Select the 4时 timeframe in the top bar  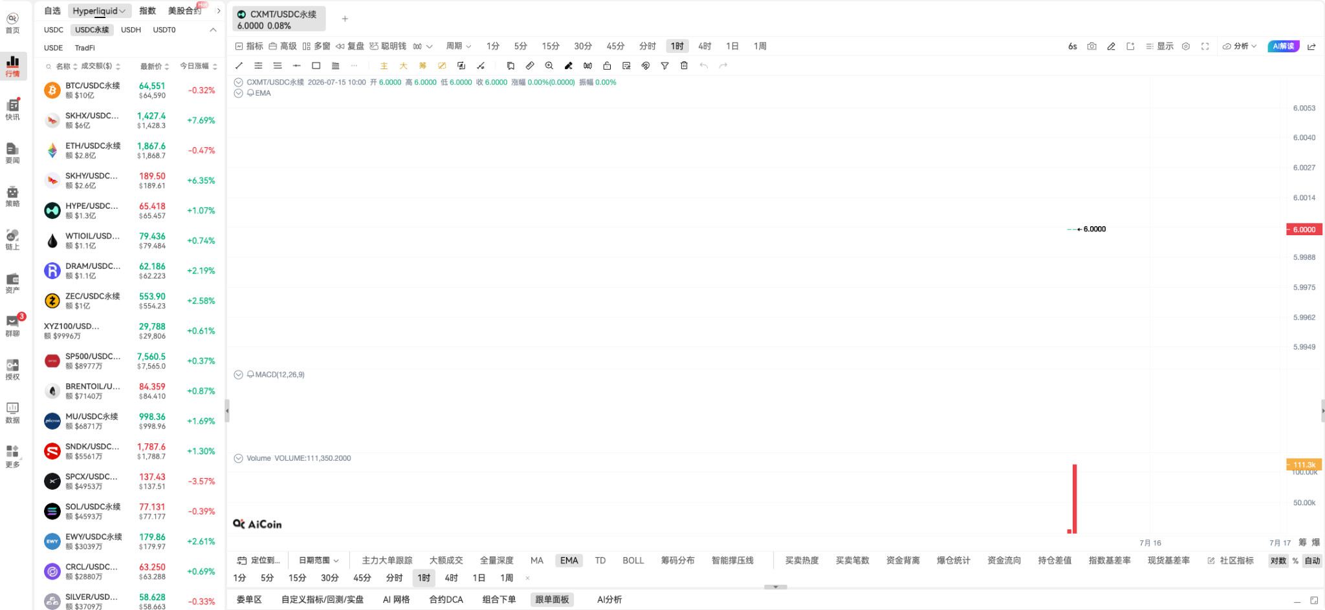point(705,46)
